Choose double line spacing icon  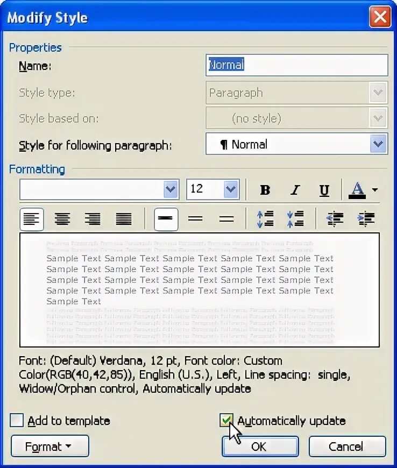tap(226, 219)
